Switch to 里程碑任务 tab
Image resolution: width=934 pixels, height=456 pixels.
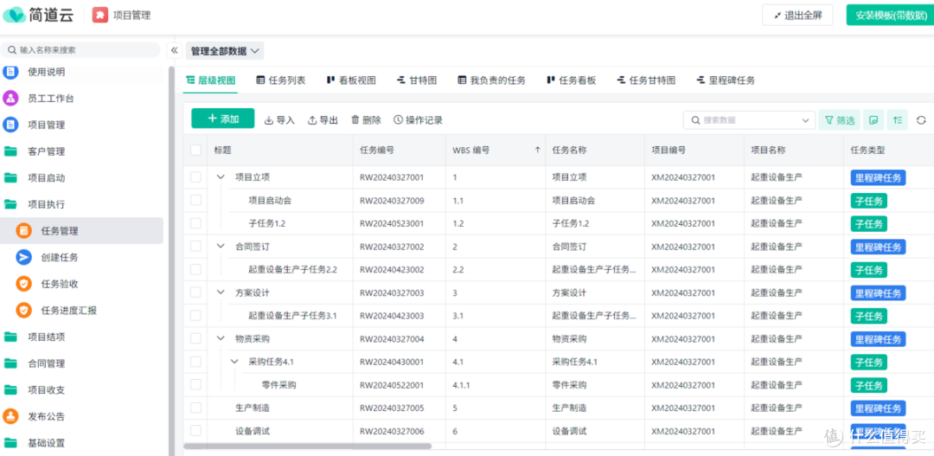726,80
